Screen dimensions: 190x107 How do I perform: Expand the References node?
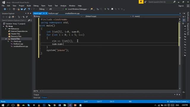[x=6, y=29]
